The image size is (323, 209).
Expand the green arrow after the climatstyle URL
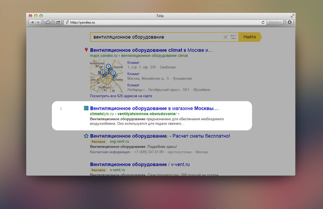[179, 114]
